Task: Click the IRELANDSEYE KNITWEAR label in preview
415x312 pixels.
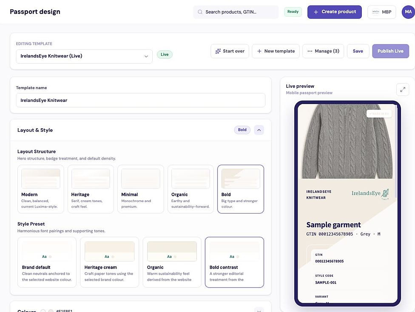Action: click(x=318, y=195)
